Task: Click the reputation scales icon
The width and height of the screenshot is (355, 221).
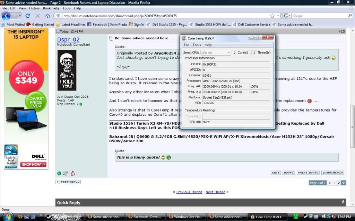Action: pos(66,173)
